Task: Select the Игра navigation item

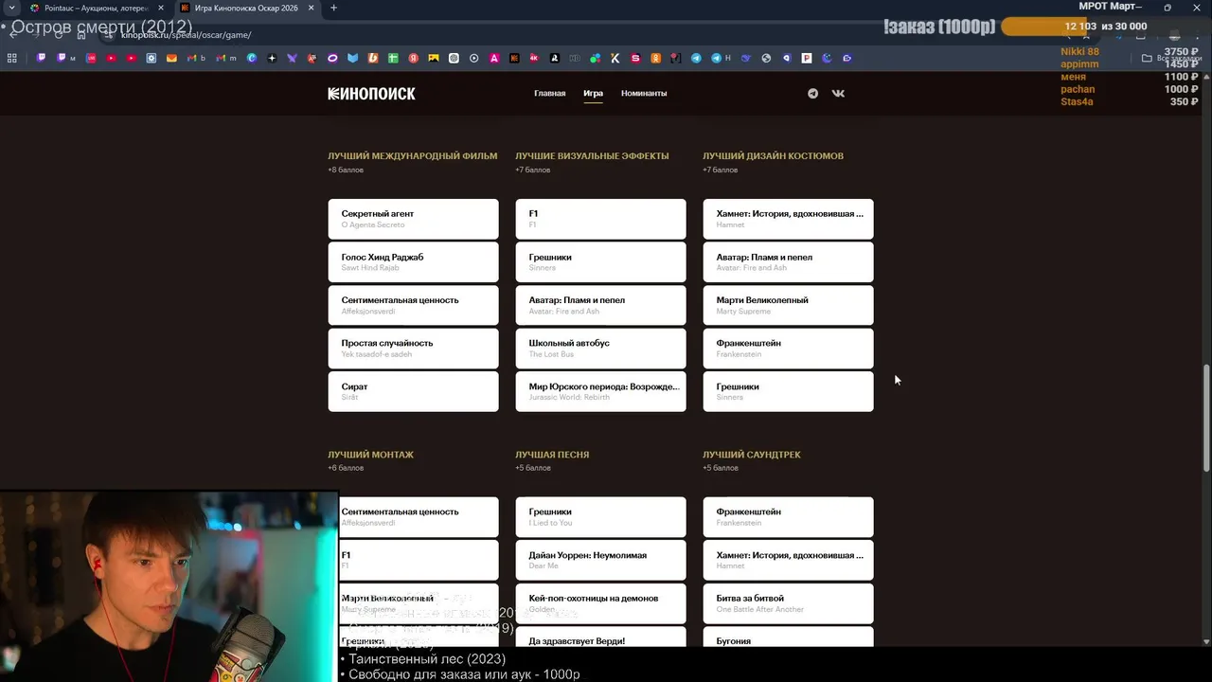Action: pyautogui.click(x=593, y=93)
